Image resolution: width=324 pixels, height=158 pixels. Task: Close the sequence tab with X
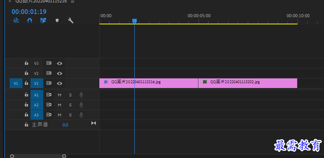[10, 1]
